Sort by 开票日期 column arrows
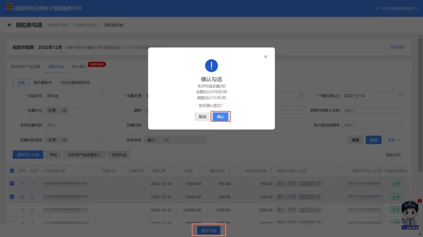 point(170,171)
